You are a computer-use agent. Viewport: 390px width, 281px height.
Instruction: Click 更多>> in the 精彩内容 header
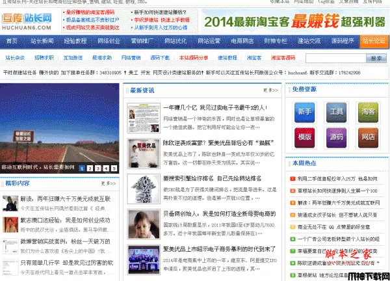(x=109, y=183)
